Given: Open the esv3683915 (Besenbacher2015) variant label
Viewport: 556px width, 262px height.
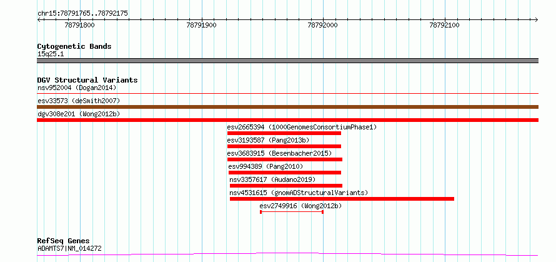Looking at the screenshot, I should pyautogui.click(x=279, y=153).
